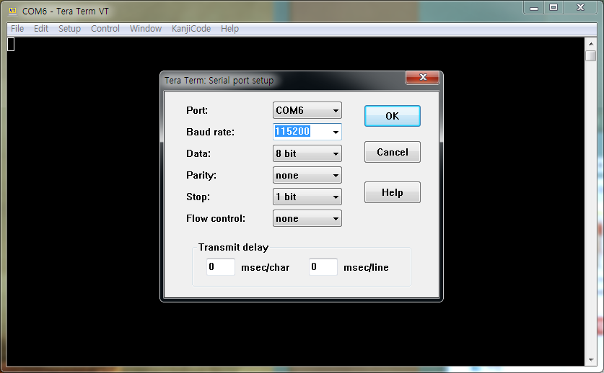Open the Control menu
Screen dimensions: 604x373
(105, 29)
